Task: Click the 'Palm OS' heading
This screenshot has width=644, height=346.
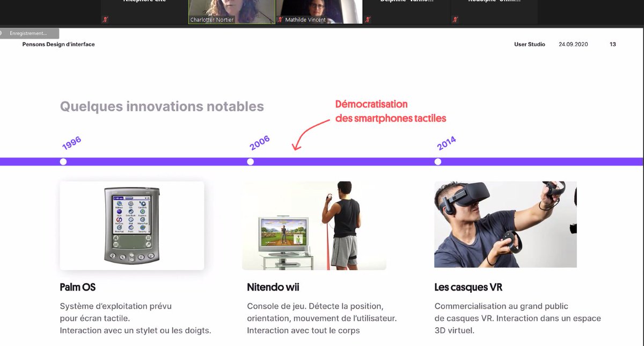Action: (78, 287)
